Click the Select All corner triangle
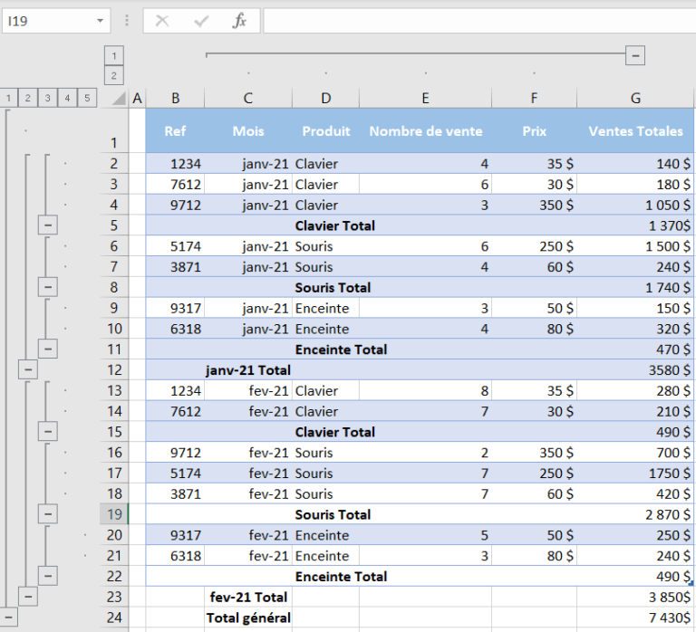Image resolution: width=696 pixels, height=632 pixels. [x=119, y=98]
